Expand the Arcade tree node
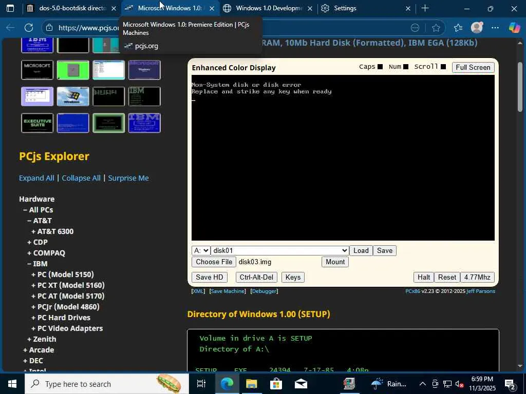526x394 pixels. tap(39, 350)
